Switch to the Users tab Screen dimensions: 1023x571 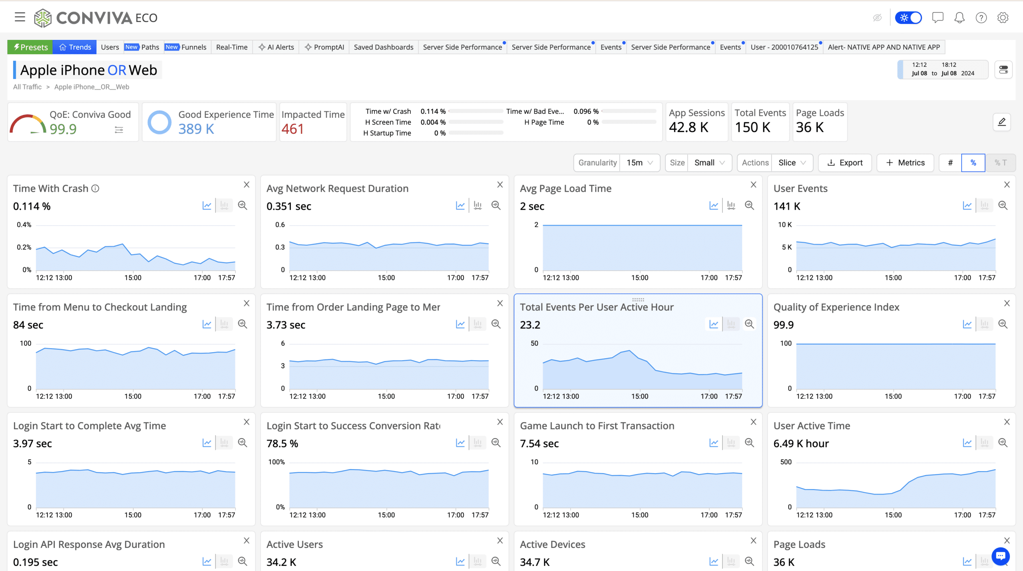(x=110, y=47)
